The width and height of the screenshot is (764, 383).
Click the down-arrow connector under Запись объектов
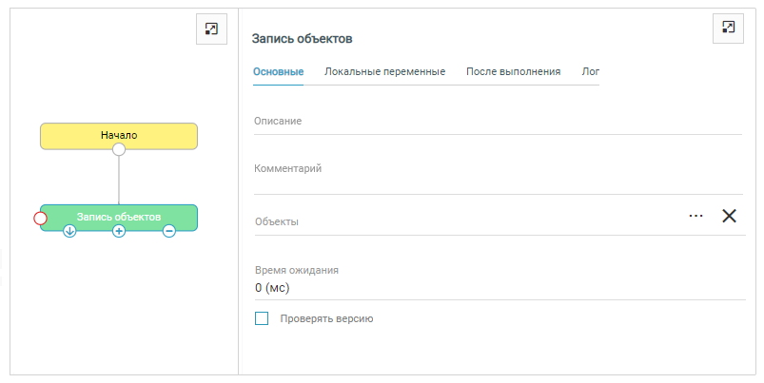point(69,231)
